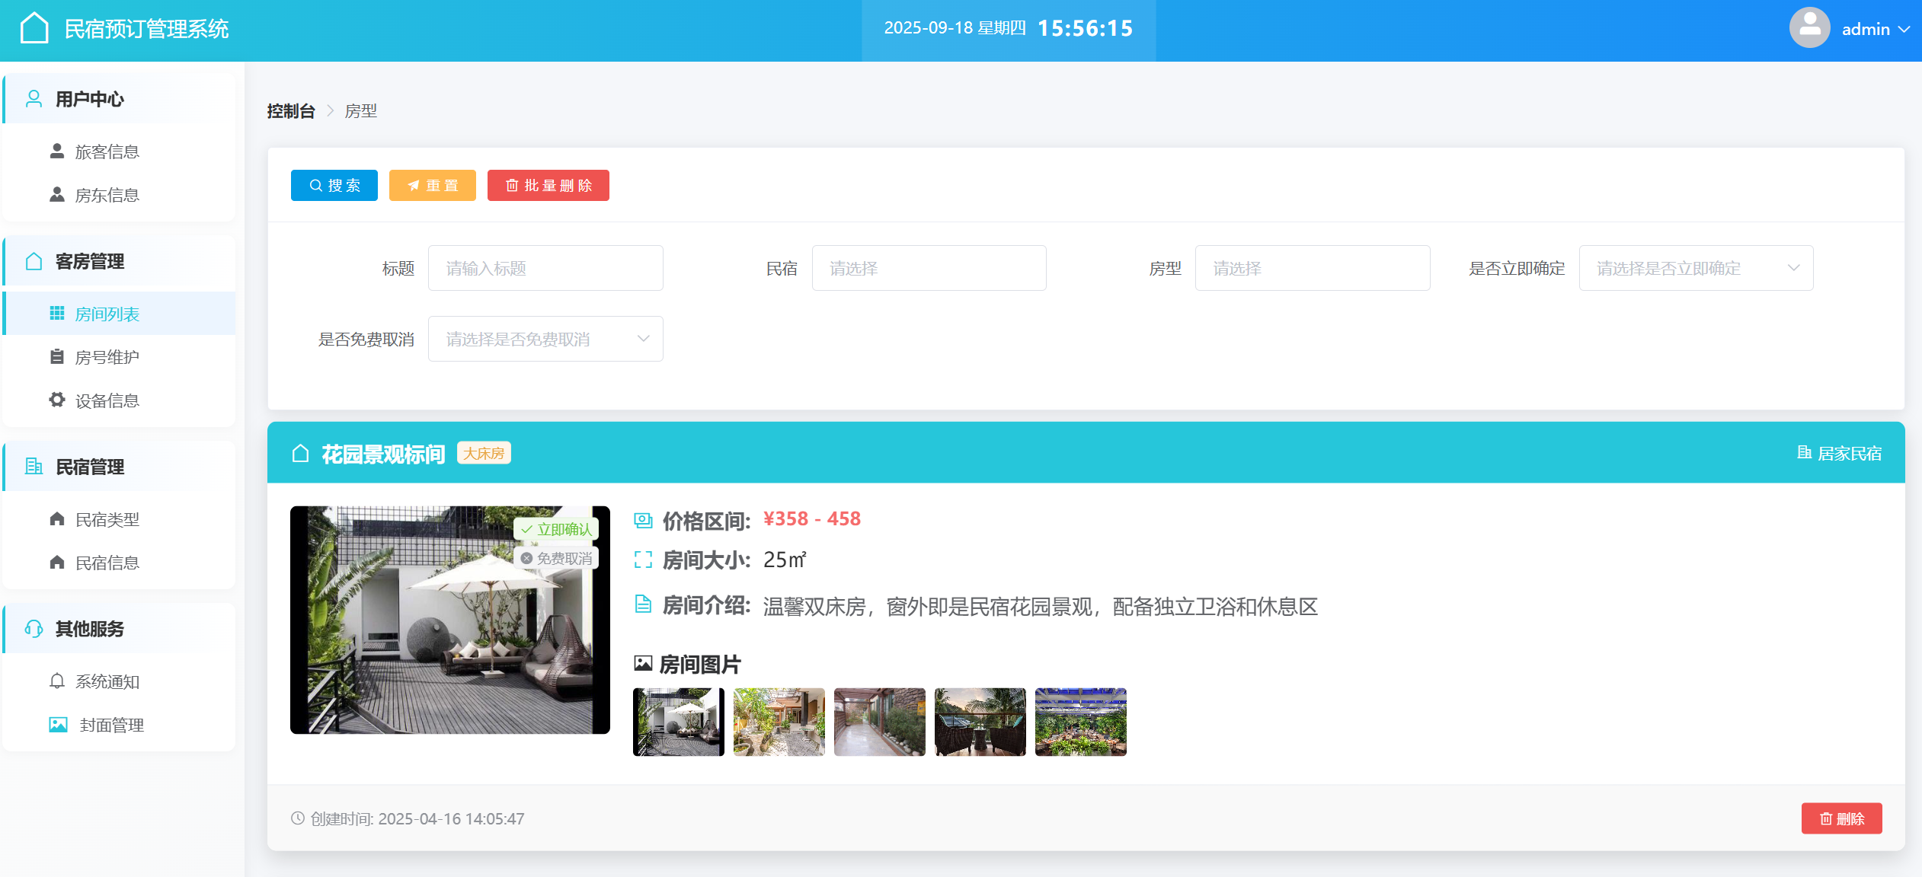Collapse the 用户中心 menu section
The height and width of the screenshot is (877, 1922).
120,99
